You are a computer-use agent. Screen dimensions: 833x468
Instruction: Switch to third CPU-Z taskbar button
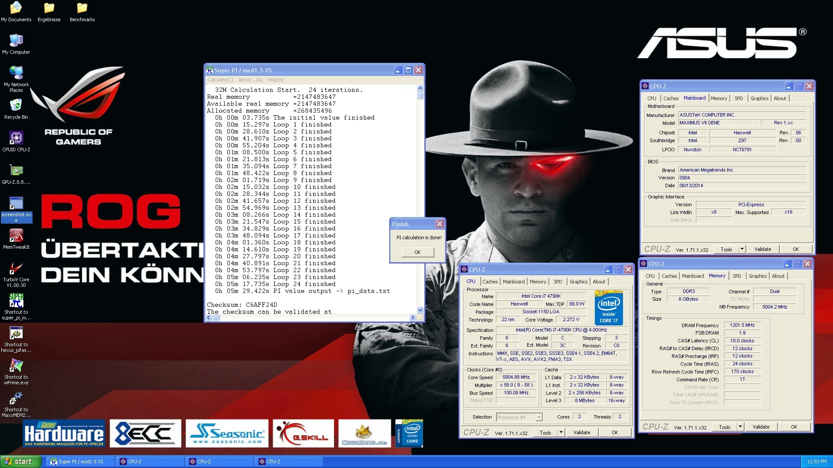289,461
